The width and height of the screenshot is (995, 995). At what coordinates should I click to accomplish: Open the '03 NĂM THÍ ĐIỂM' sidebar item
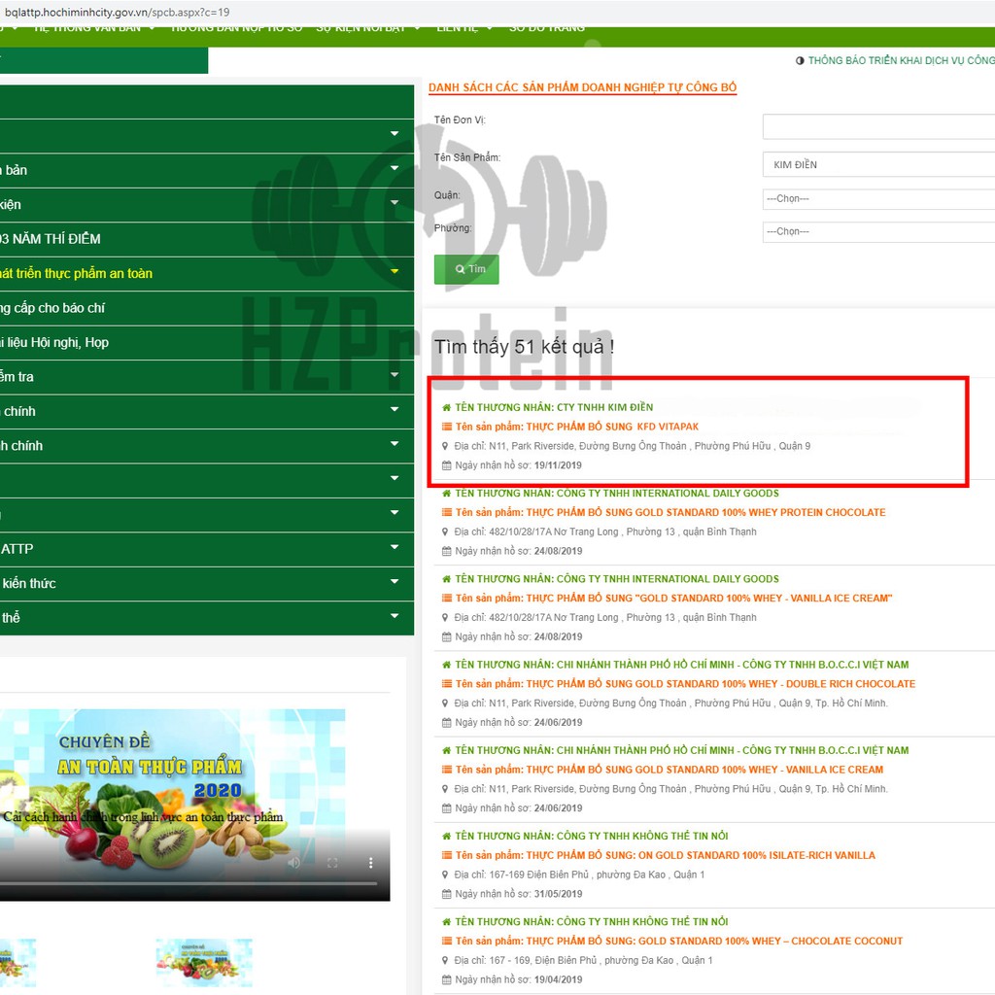pos(207,239)
